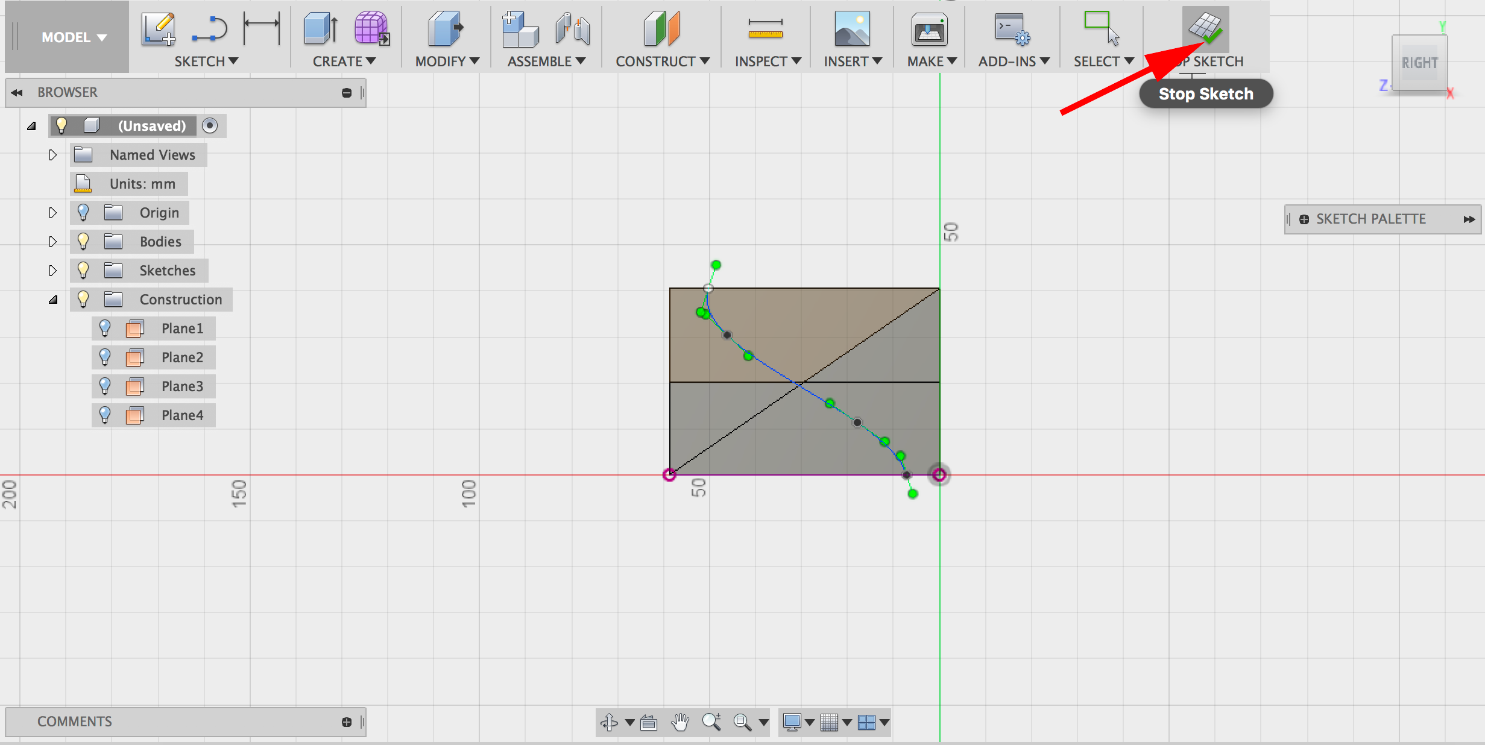Click the Select window icon
Image resolution: width=1485 pixels, height=745 pixels.
pyautogui.click(x=1102, y=28)
